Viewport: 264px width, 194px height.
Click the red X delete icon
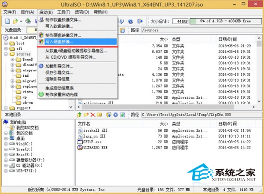[x=93, y=115]
